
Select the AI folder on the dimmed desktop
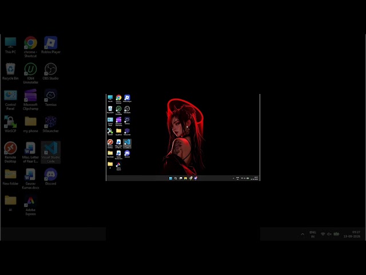click(10, 203)
